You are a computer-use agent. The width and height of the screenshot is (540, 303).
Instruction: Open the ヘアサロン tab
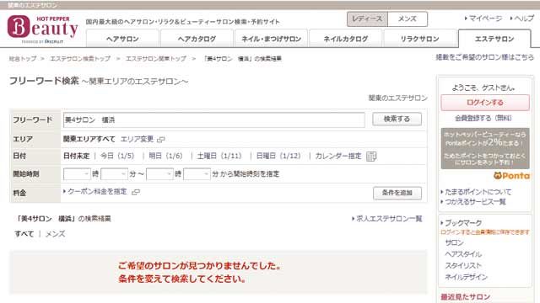pos(122,39)
